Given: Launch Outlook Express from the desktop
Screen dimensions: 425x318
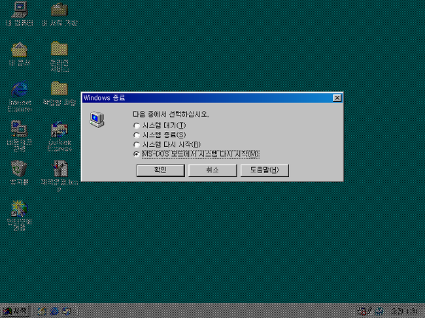Looking at the screenshot, I should pos(59,129).
